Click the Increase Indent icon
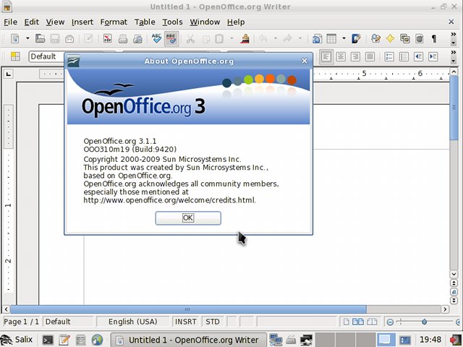Screen dimensions: 463x347 tap(433, 56)
